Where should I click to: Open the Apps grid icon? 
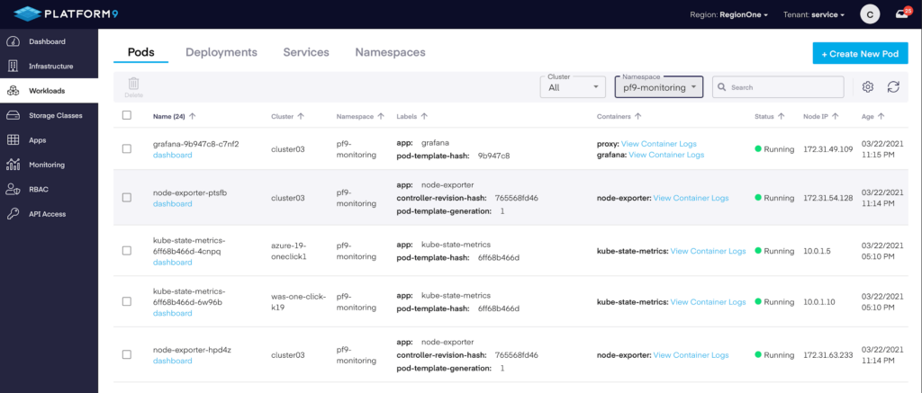[x=13, y=140]
